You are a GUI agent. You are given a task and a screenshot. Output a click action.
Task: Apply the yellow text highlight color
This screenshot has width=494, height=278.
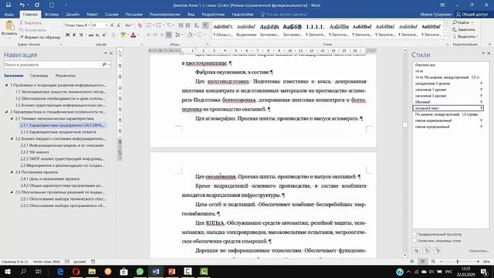(123, 35)
